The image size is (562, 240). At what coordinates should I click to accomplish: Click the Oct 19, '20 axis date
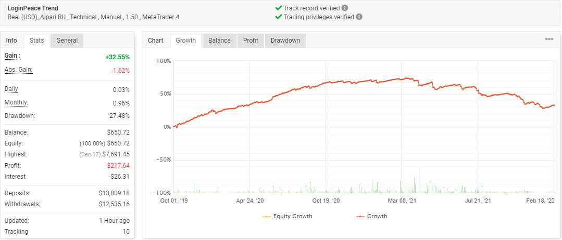[x=326, y=201]
